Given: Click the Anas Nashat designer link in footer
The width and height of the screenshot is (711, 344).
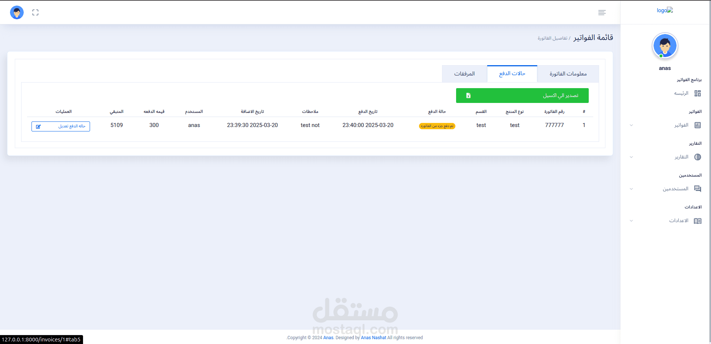Looking at the screenshot, I should tap(373, 338).
